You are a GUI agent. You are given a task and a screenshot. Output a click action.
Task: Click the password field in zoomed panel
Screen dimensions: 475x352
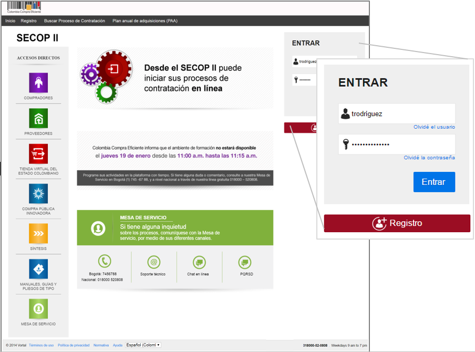[397, 144]
